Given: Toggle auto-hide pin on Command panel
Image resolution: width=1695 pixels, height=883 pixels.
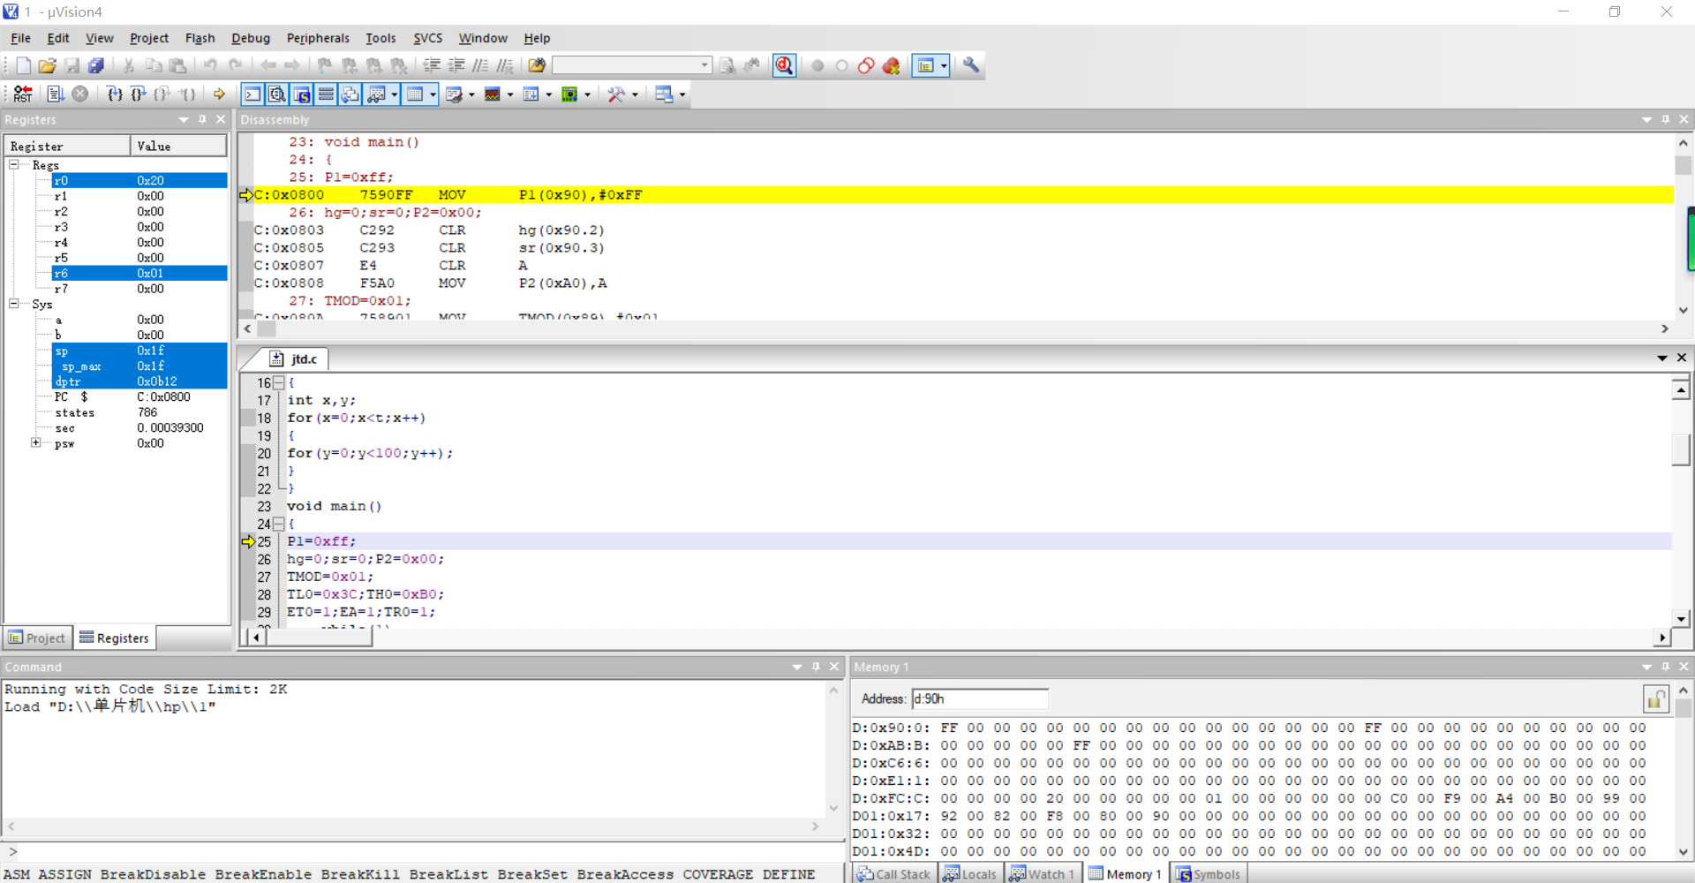Looking at the screenshot, I should coord(816,667).
